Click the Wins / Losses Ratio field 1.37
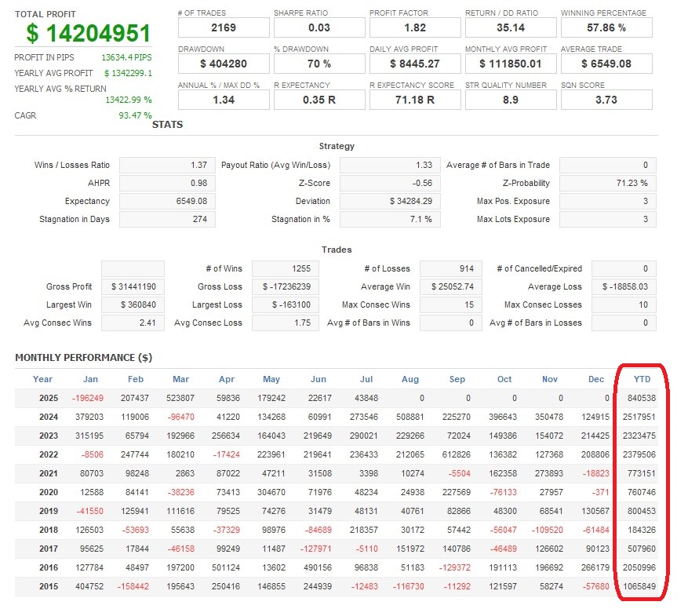Viewport: 688px width, 609px height. pyautogui.click(x=167, y=165)
